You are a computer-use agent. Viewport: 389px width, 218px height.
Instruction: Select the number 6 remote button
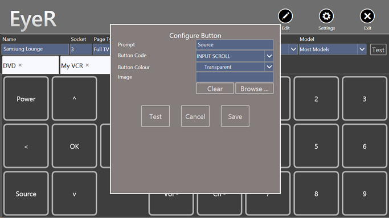[x=365, y=146]
